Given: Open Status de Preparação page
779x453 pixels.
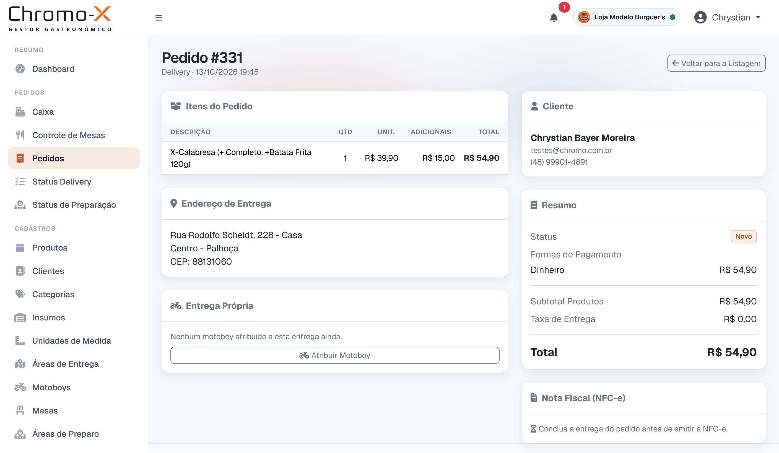Looking at the screenshot, I should [x=74, y=205].
